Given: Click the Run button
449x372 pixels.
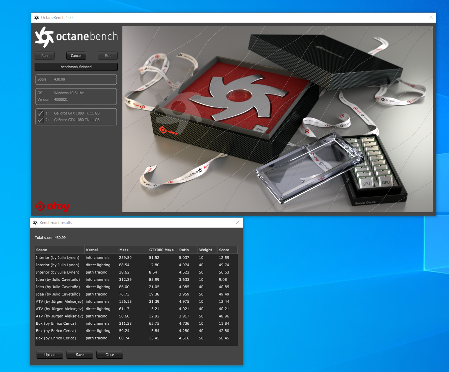Looking at the screenshot, I should point(45,56).
